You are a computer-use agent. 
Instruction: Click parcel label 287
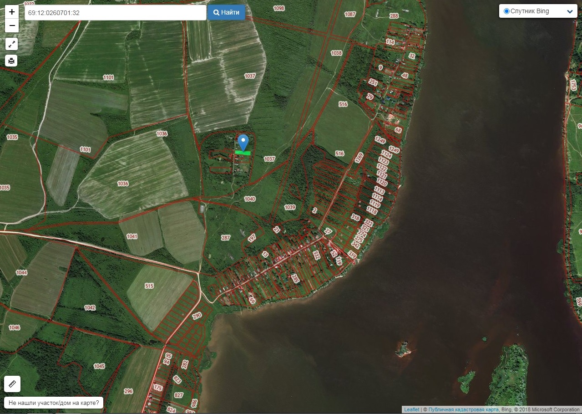226,238
